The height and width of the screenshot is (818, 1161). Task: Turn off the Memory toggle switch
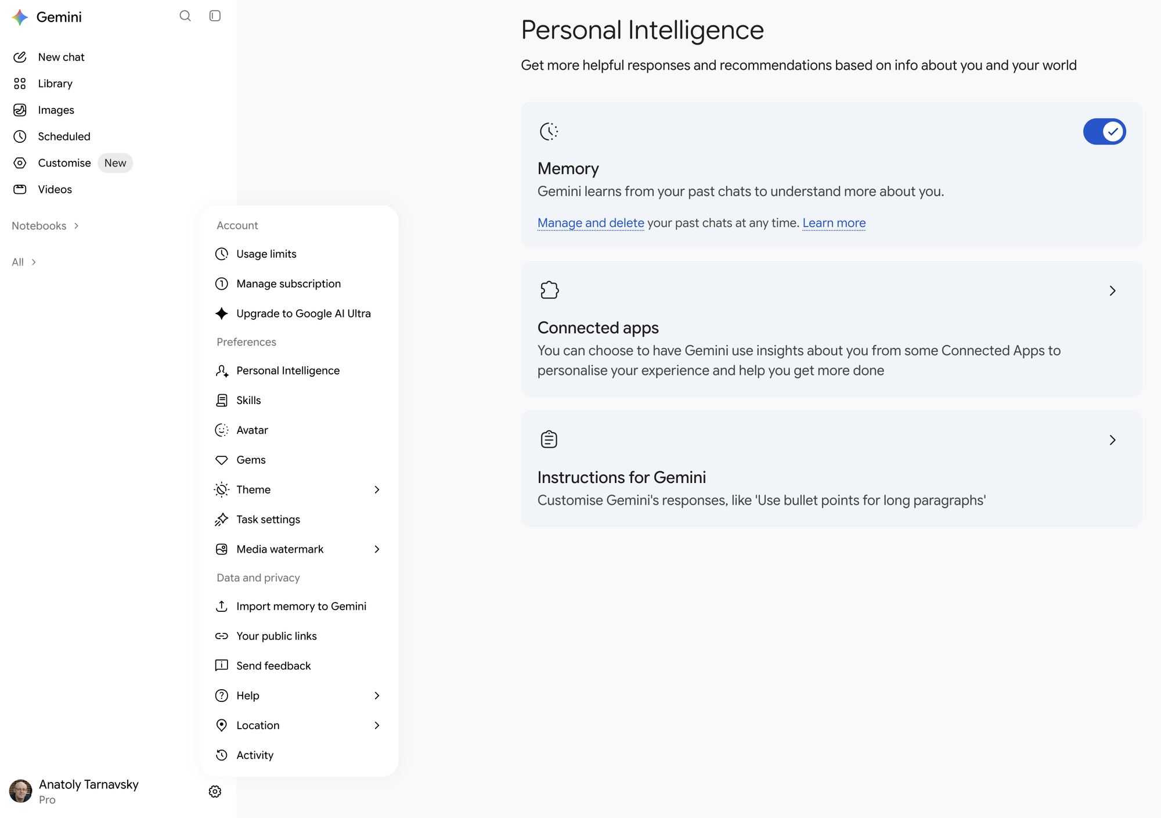tap(1104, 132)
